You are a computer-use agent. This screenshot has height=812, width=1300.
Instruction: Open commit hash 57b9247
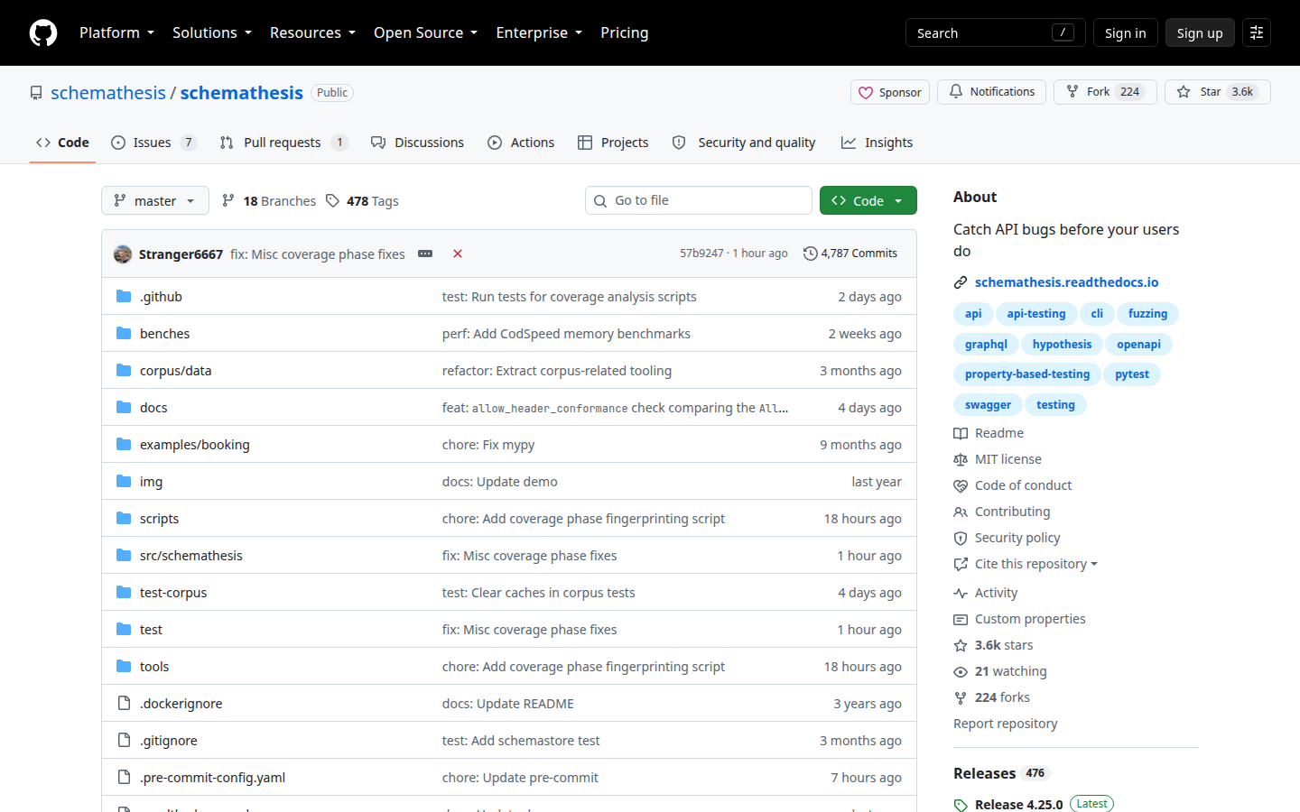701,254
